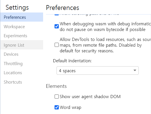Toggle the partially hidden checkbox at top
Viewport: 151px width, 114px height.
(57, 15)
